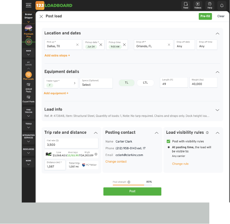This screenshot has width=230, height=224.
Task: Click the Pre-fill button
Action: coord(205,16)
